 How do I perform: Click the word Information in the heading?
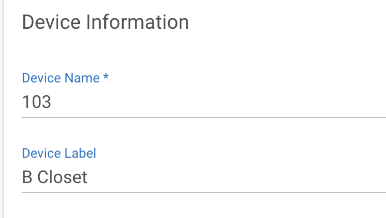[138, 22]
